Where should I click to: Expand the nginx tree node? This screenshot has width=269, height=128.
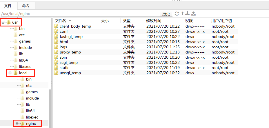[x=17, y=124]
